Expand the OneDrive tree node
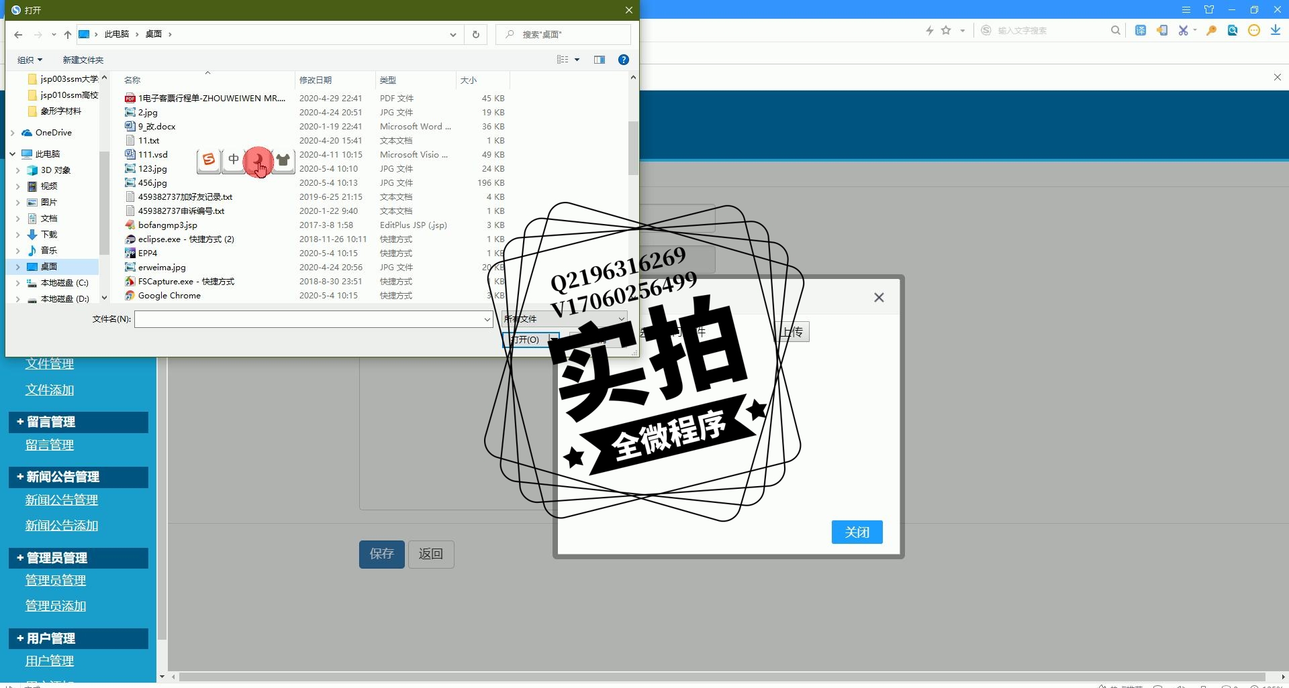 click(x=13, y=133)
